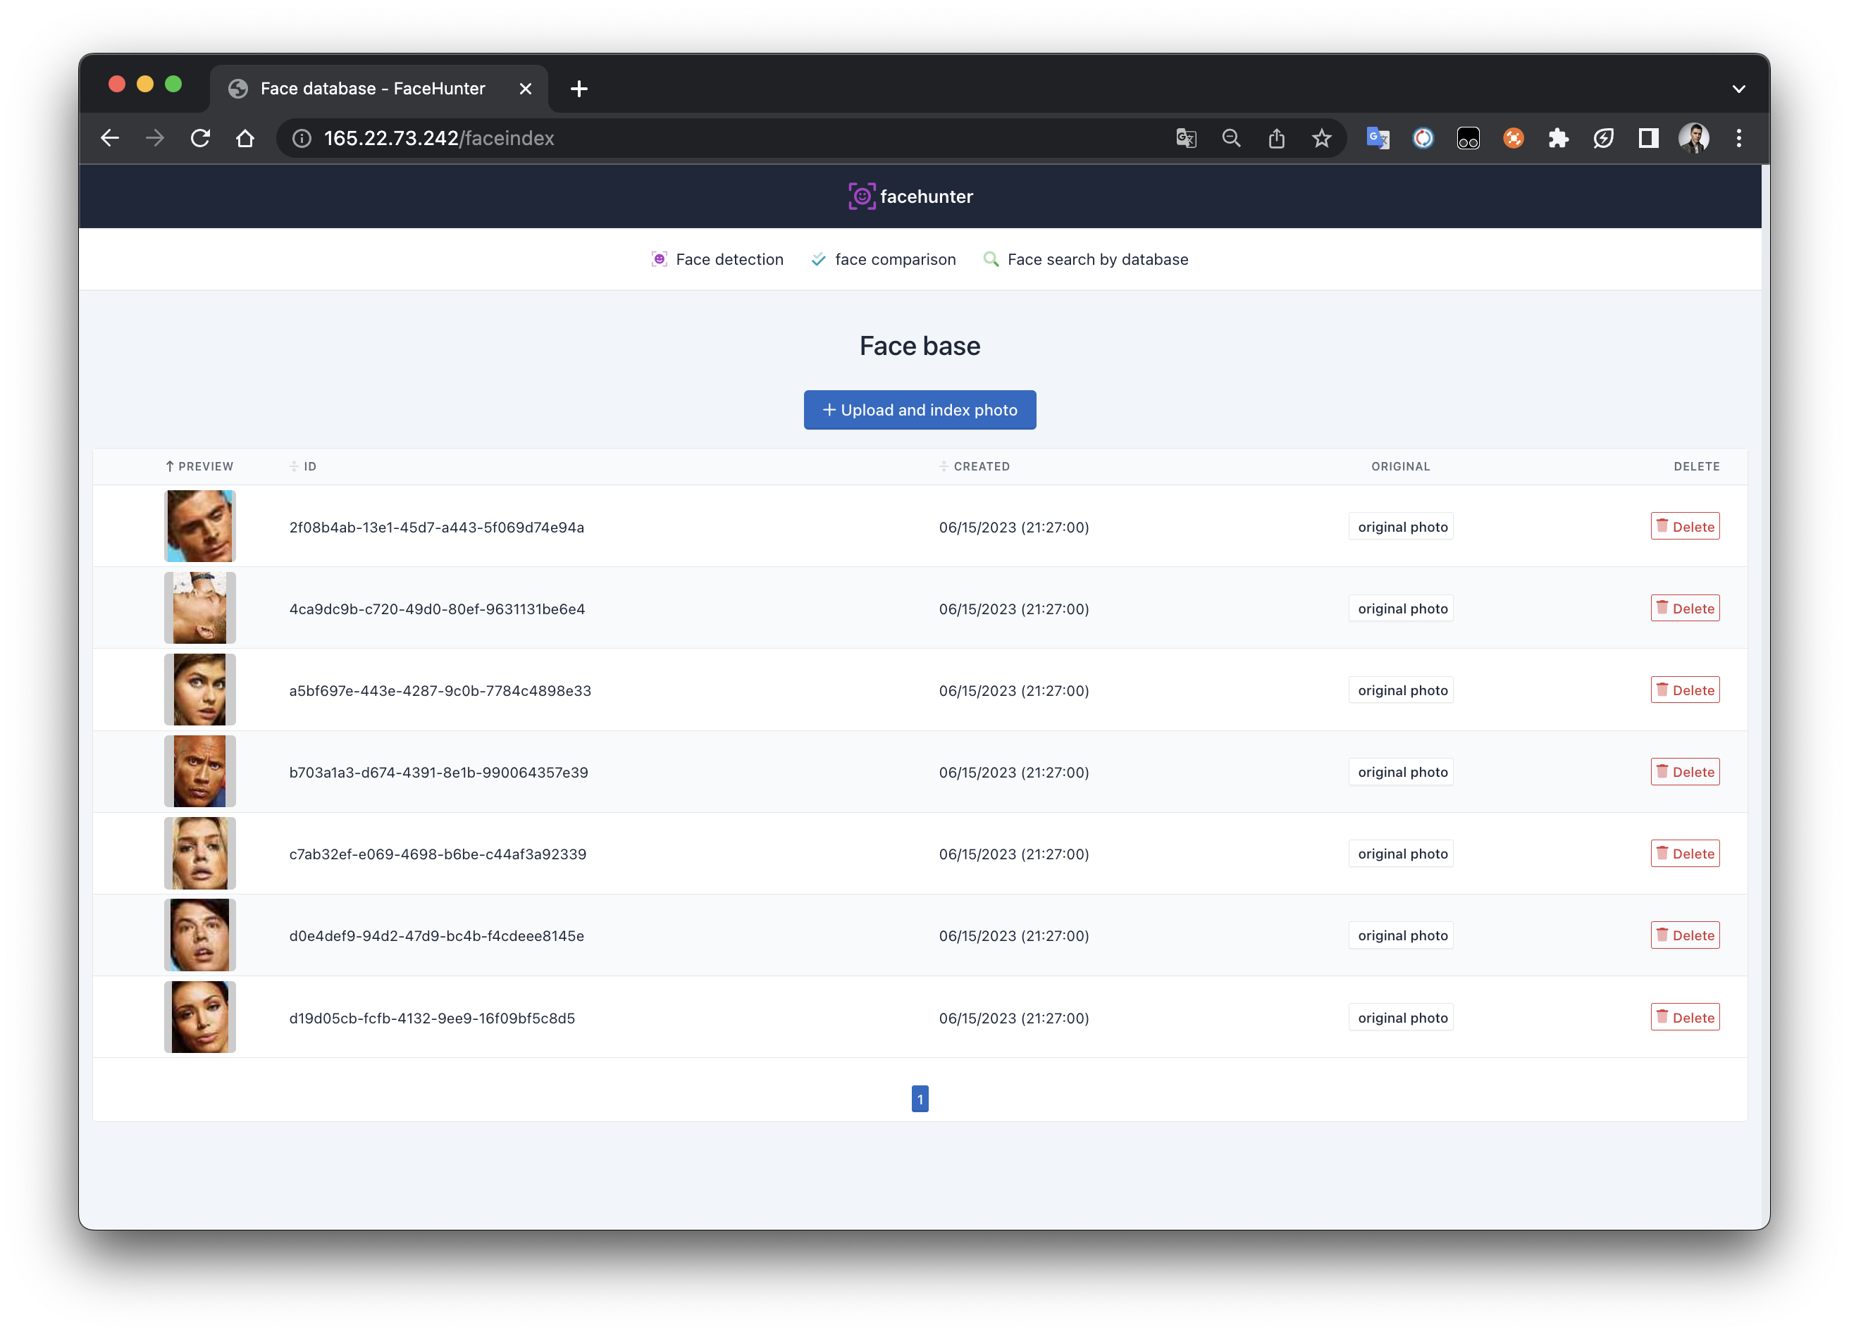Open the zoom magnifier in address bar
1849x1334 pixels.
[1232, 139]
